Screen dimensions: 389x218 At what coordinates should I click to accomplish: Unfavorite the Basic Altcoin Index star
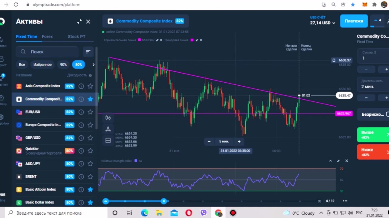pyautogui.click(x=90, y=190)
